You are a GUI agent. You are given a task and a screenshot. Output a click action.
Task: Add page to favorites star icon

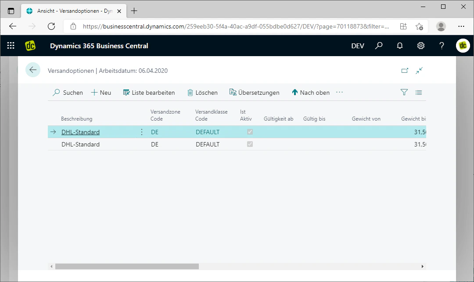pyautogui.click(x=419, y=26)
